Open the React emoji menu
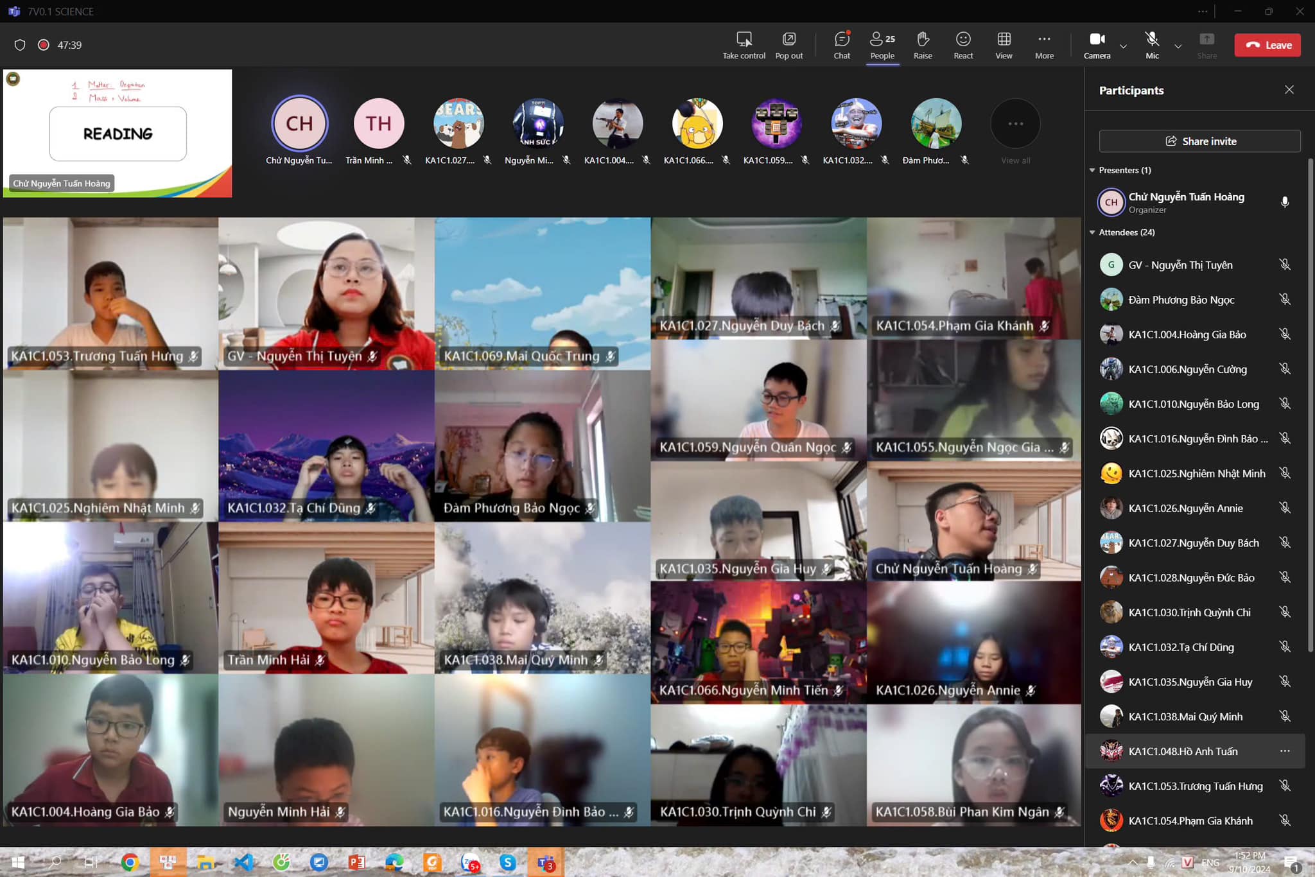Image resolution: width=1315 pixels, height=877 pixels. (x=963, y=45)
